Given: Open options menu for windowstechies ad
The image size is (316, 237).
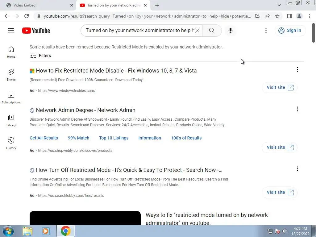Looking at the screenshot, I should [x=297, y=69].
